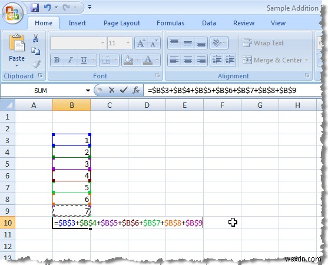Open the Formulas tab

170,23
